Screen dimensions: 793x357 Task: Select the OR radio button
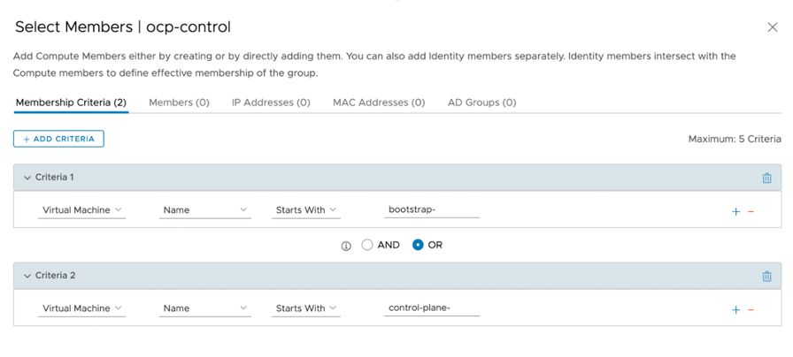click(418, 245)
